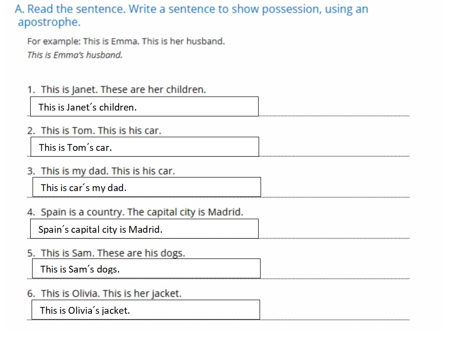Click the word "apostrophe." in the heading
Viewport: 455px width, 338px height.
(49, 22)
